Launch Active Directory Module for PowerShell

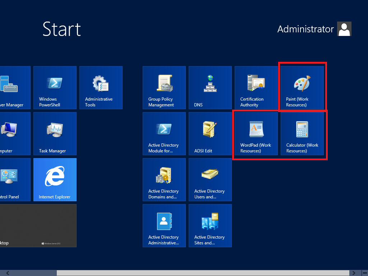(x=164, y=134)
